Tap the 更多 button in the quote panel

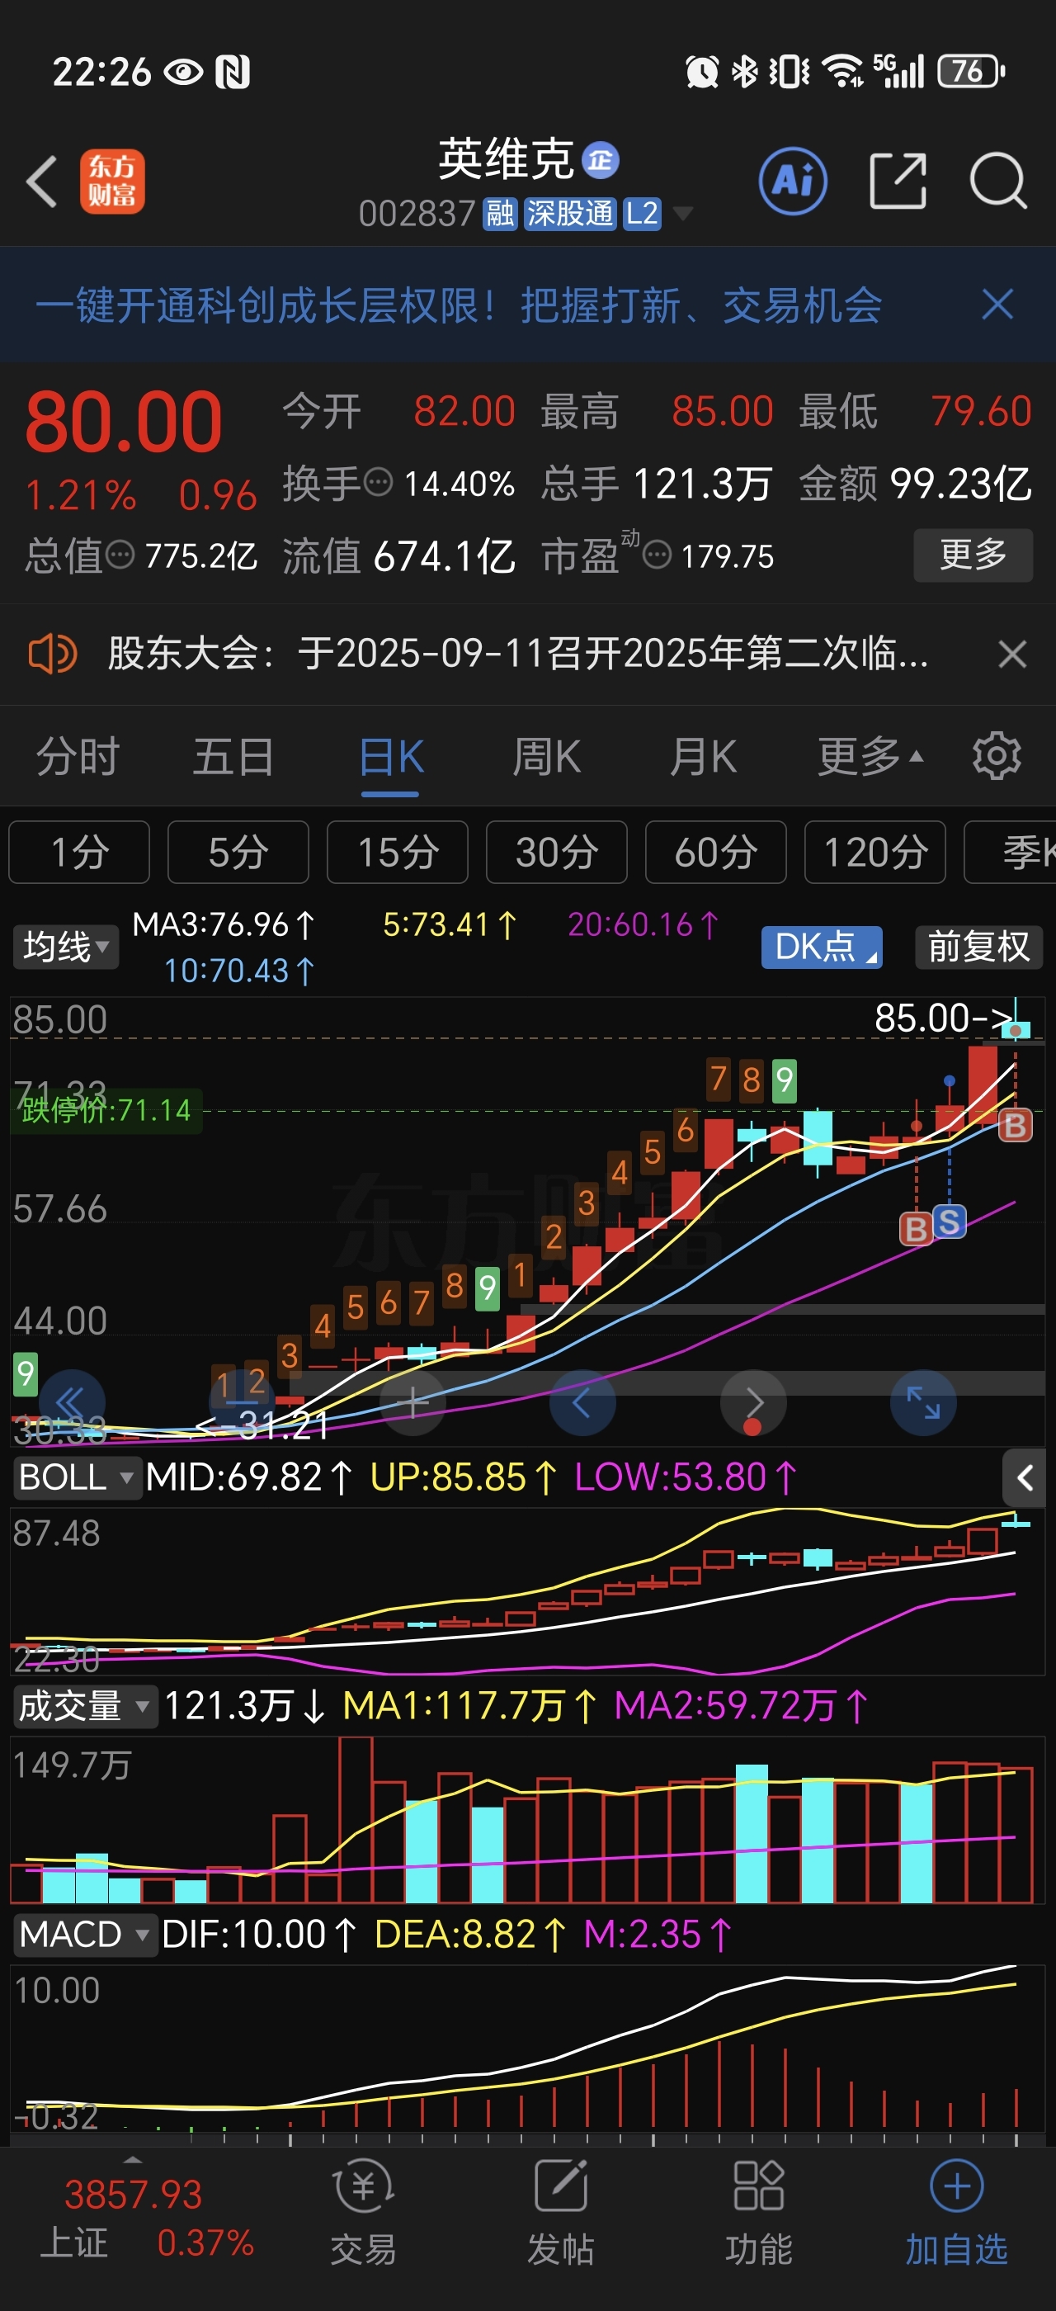point(973,555)
